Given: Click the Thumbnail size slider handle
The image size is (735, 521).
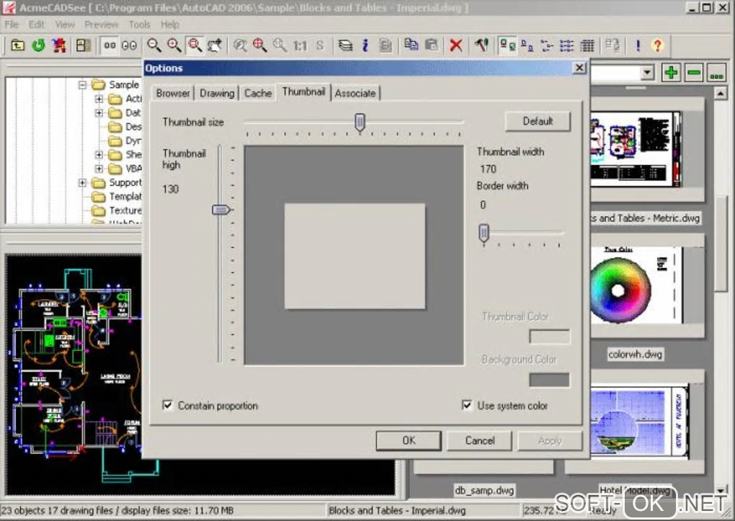Looking at the screenshot, I should (x=360, y=123).
